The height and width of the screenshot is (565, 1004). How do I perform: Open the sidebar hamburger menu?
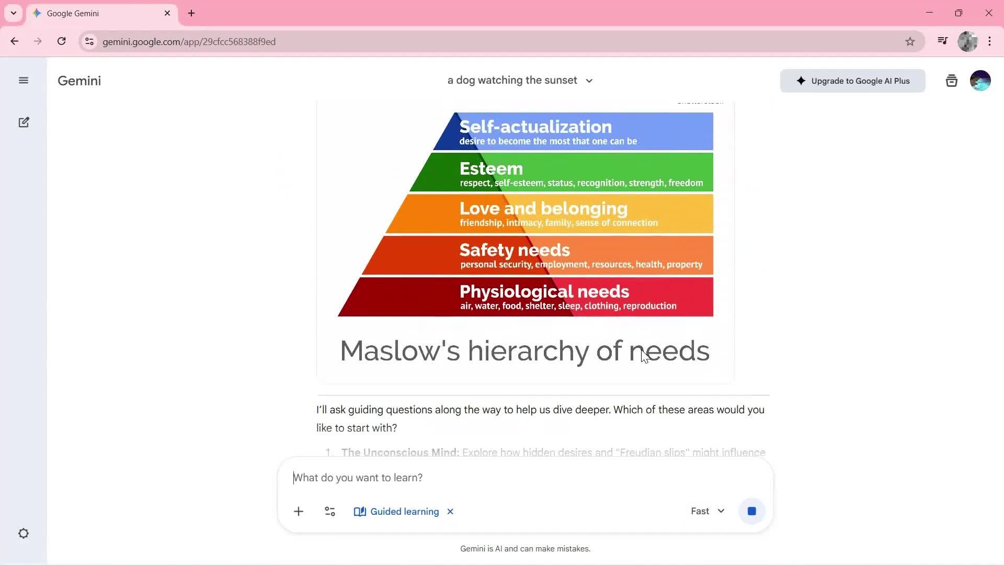coord(24,80)
